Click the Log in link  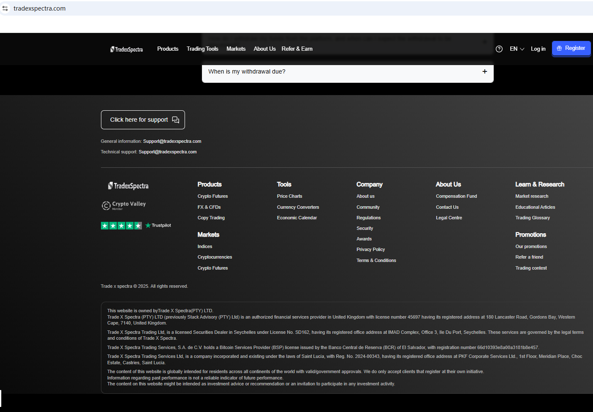[x=538, y=49]
